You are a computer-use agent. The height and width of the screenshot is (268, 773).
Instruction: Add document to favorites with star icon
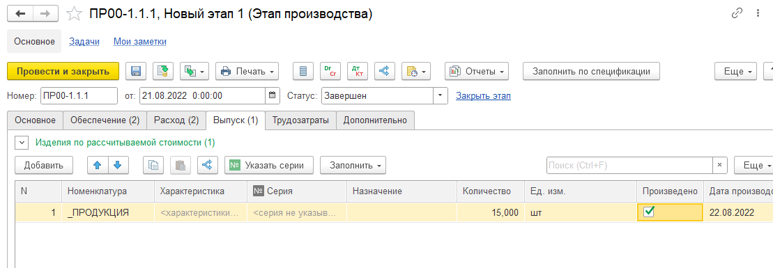(74, 14)
